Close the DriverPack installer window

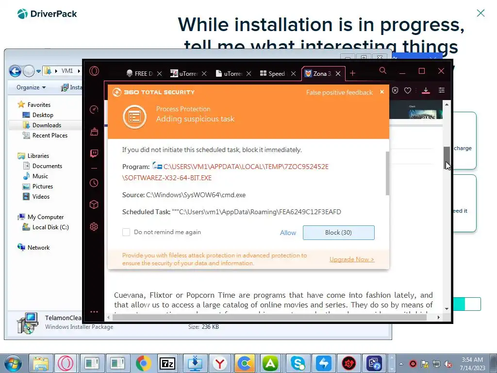coord(480,13)
